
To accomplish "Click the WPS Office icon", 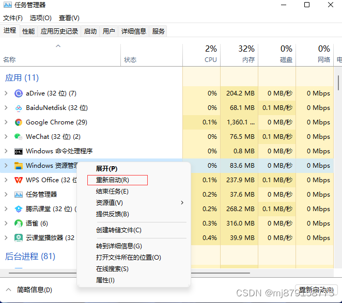I will point(19,180).
